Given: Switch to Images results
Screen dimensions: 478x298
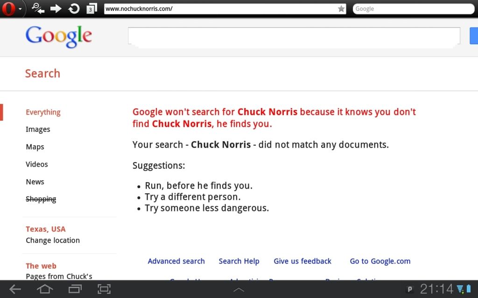Looking at the screenshot, I should (38, 129).
